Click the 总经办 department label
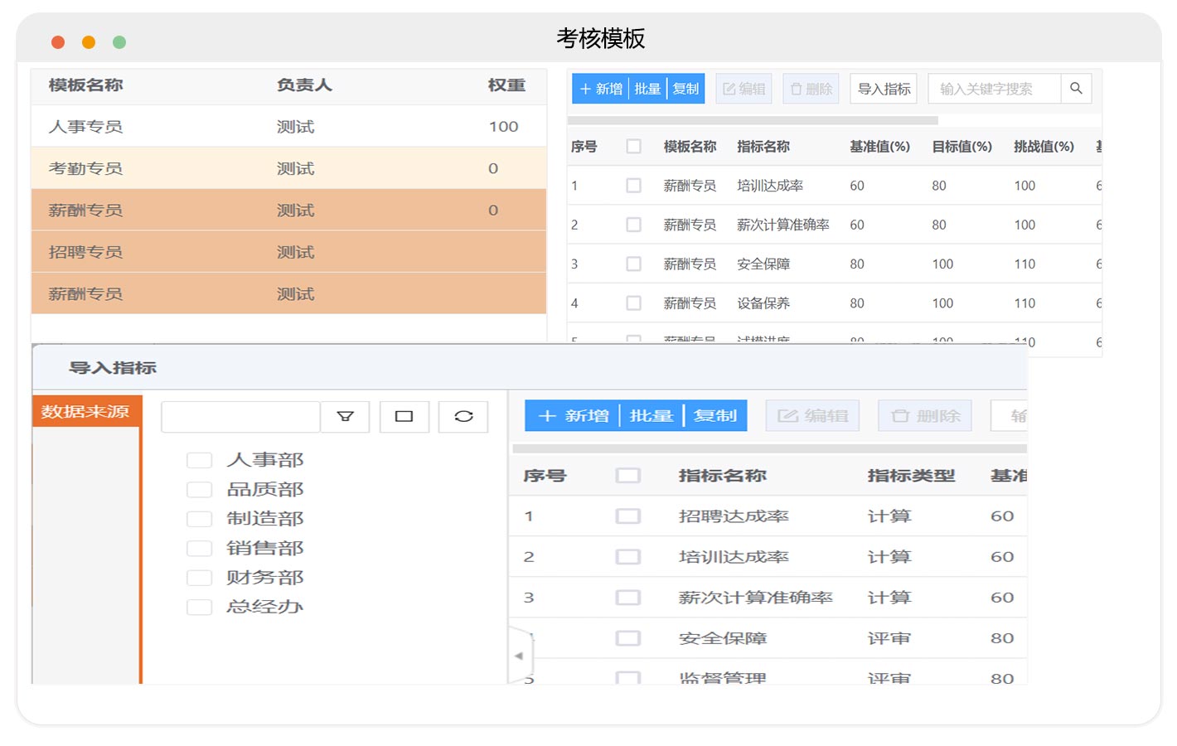 [x=265, y=607]
